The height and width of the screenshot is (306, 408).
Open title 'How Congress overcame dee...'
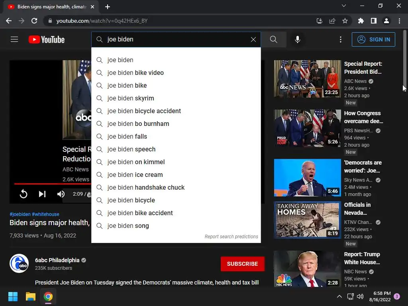pos(363,117)
